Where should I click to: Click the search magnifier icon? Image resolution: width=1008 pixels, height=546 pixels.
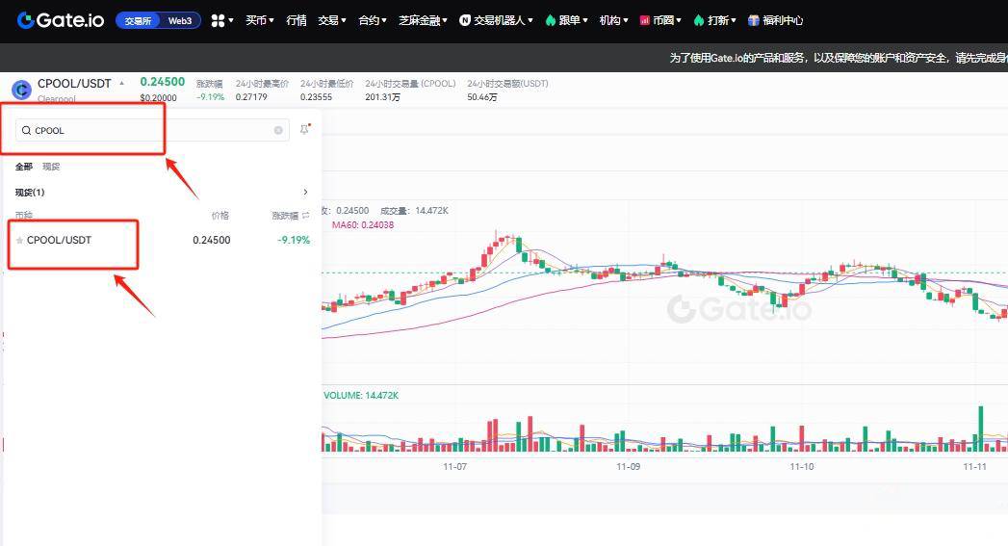[26, 130]
